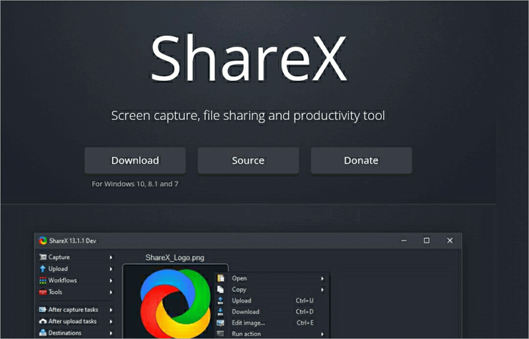Expand the Capture submenu arrow
The width and height of the screenshot is (529, 339).
(x=111, y=257)
